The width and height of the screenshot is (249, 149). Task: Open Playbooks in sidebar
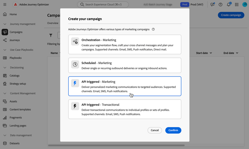pyautogui.click(x=16, y=58)
